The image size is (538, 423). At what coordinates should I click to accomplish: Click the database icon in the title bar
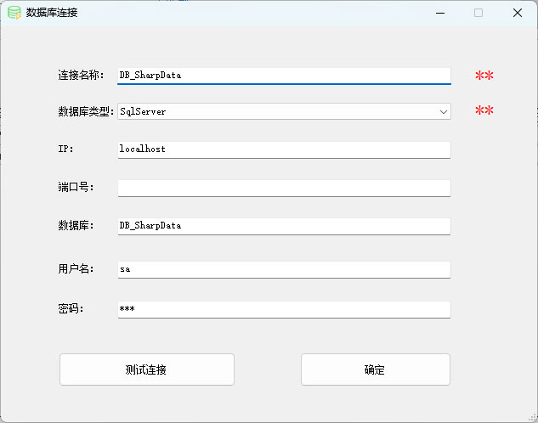click(14, 13)
